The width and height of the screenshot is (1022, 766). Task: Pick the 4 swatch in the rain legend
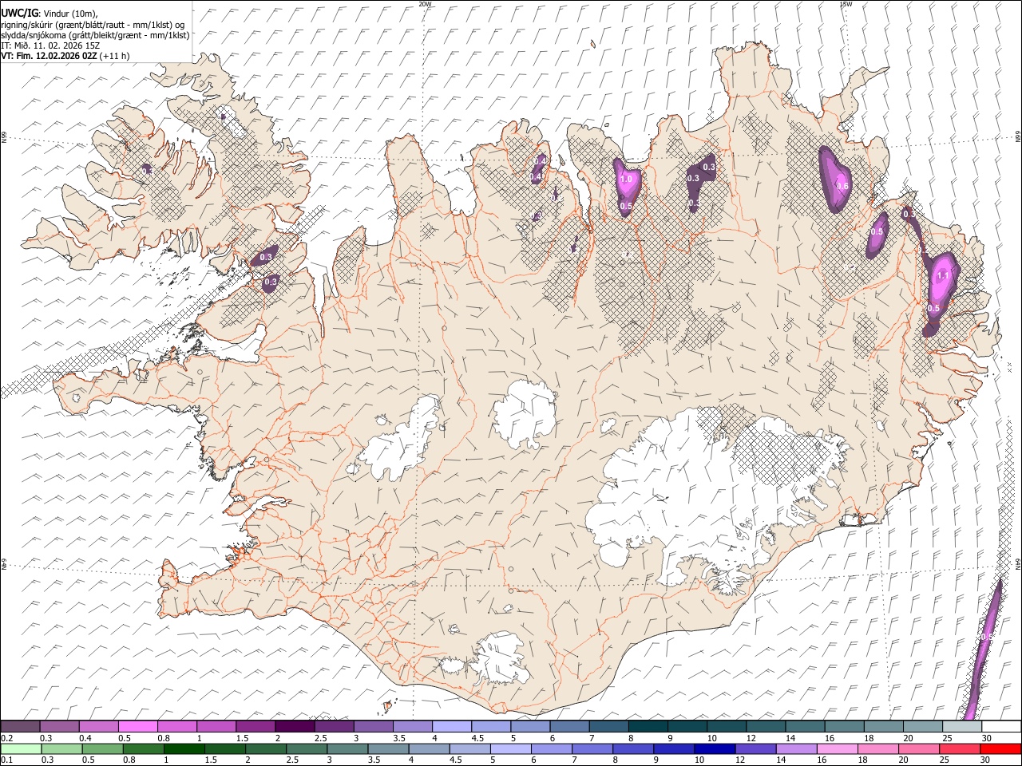(430, 749)
